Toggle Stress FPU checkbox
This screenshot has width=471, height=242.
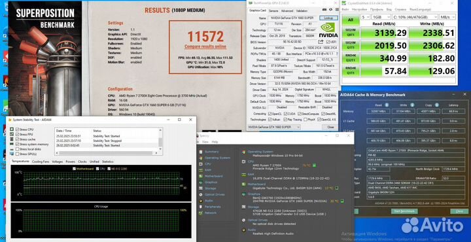(17, 135)
